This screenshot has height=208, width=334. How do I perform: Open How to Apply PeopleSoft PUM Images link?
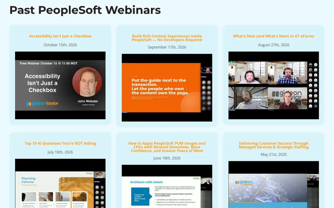pyautogui.click(x=167, y=147)
